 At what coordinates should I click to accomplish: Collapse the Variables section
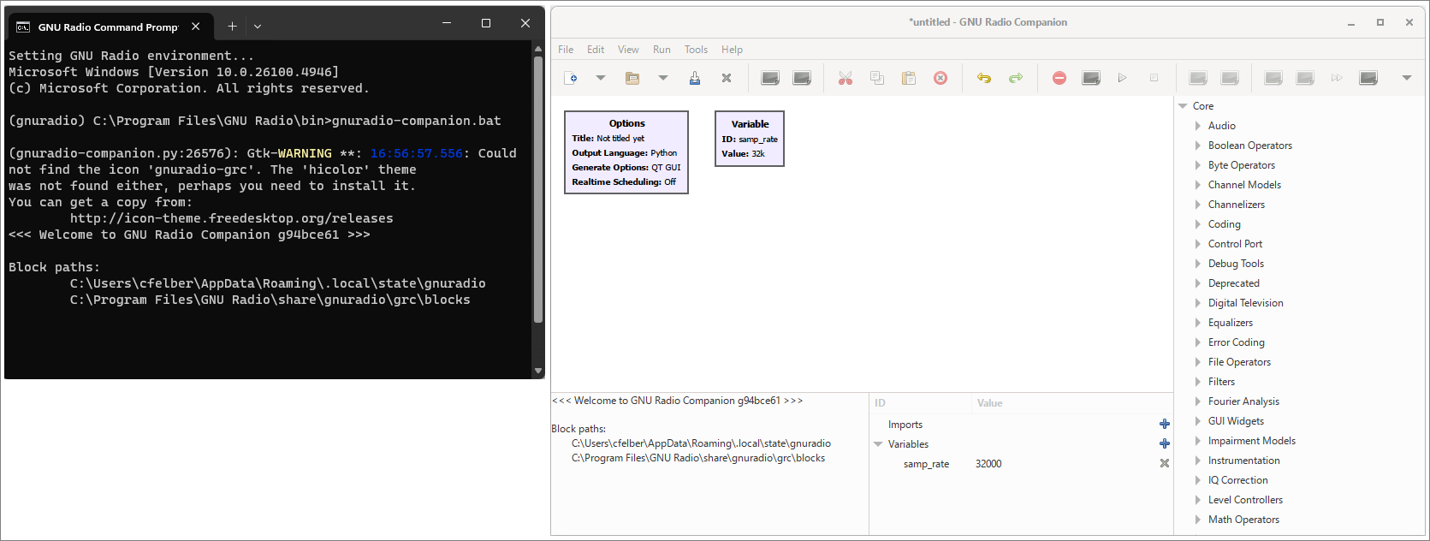click(x=878, y=444)
